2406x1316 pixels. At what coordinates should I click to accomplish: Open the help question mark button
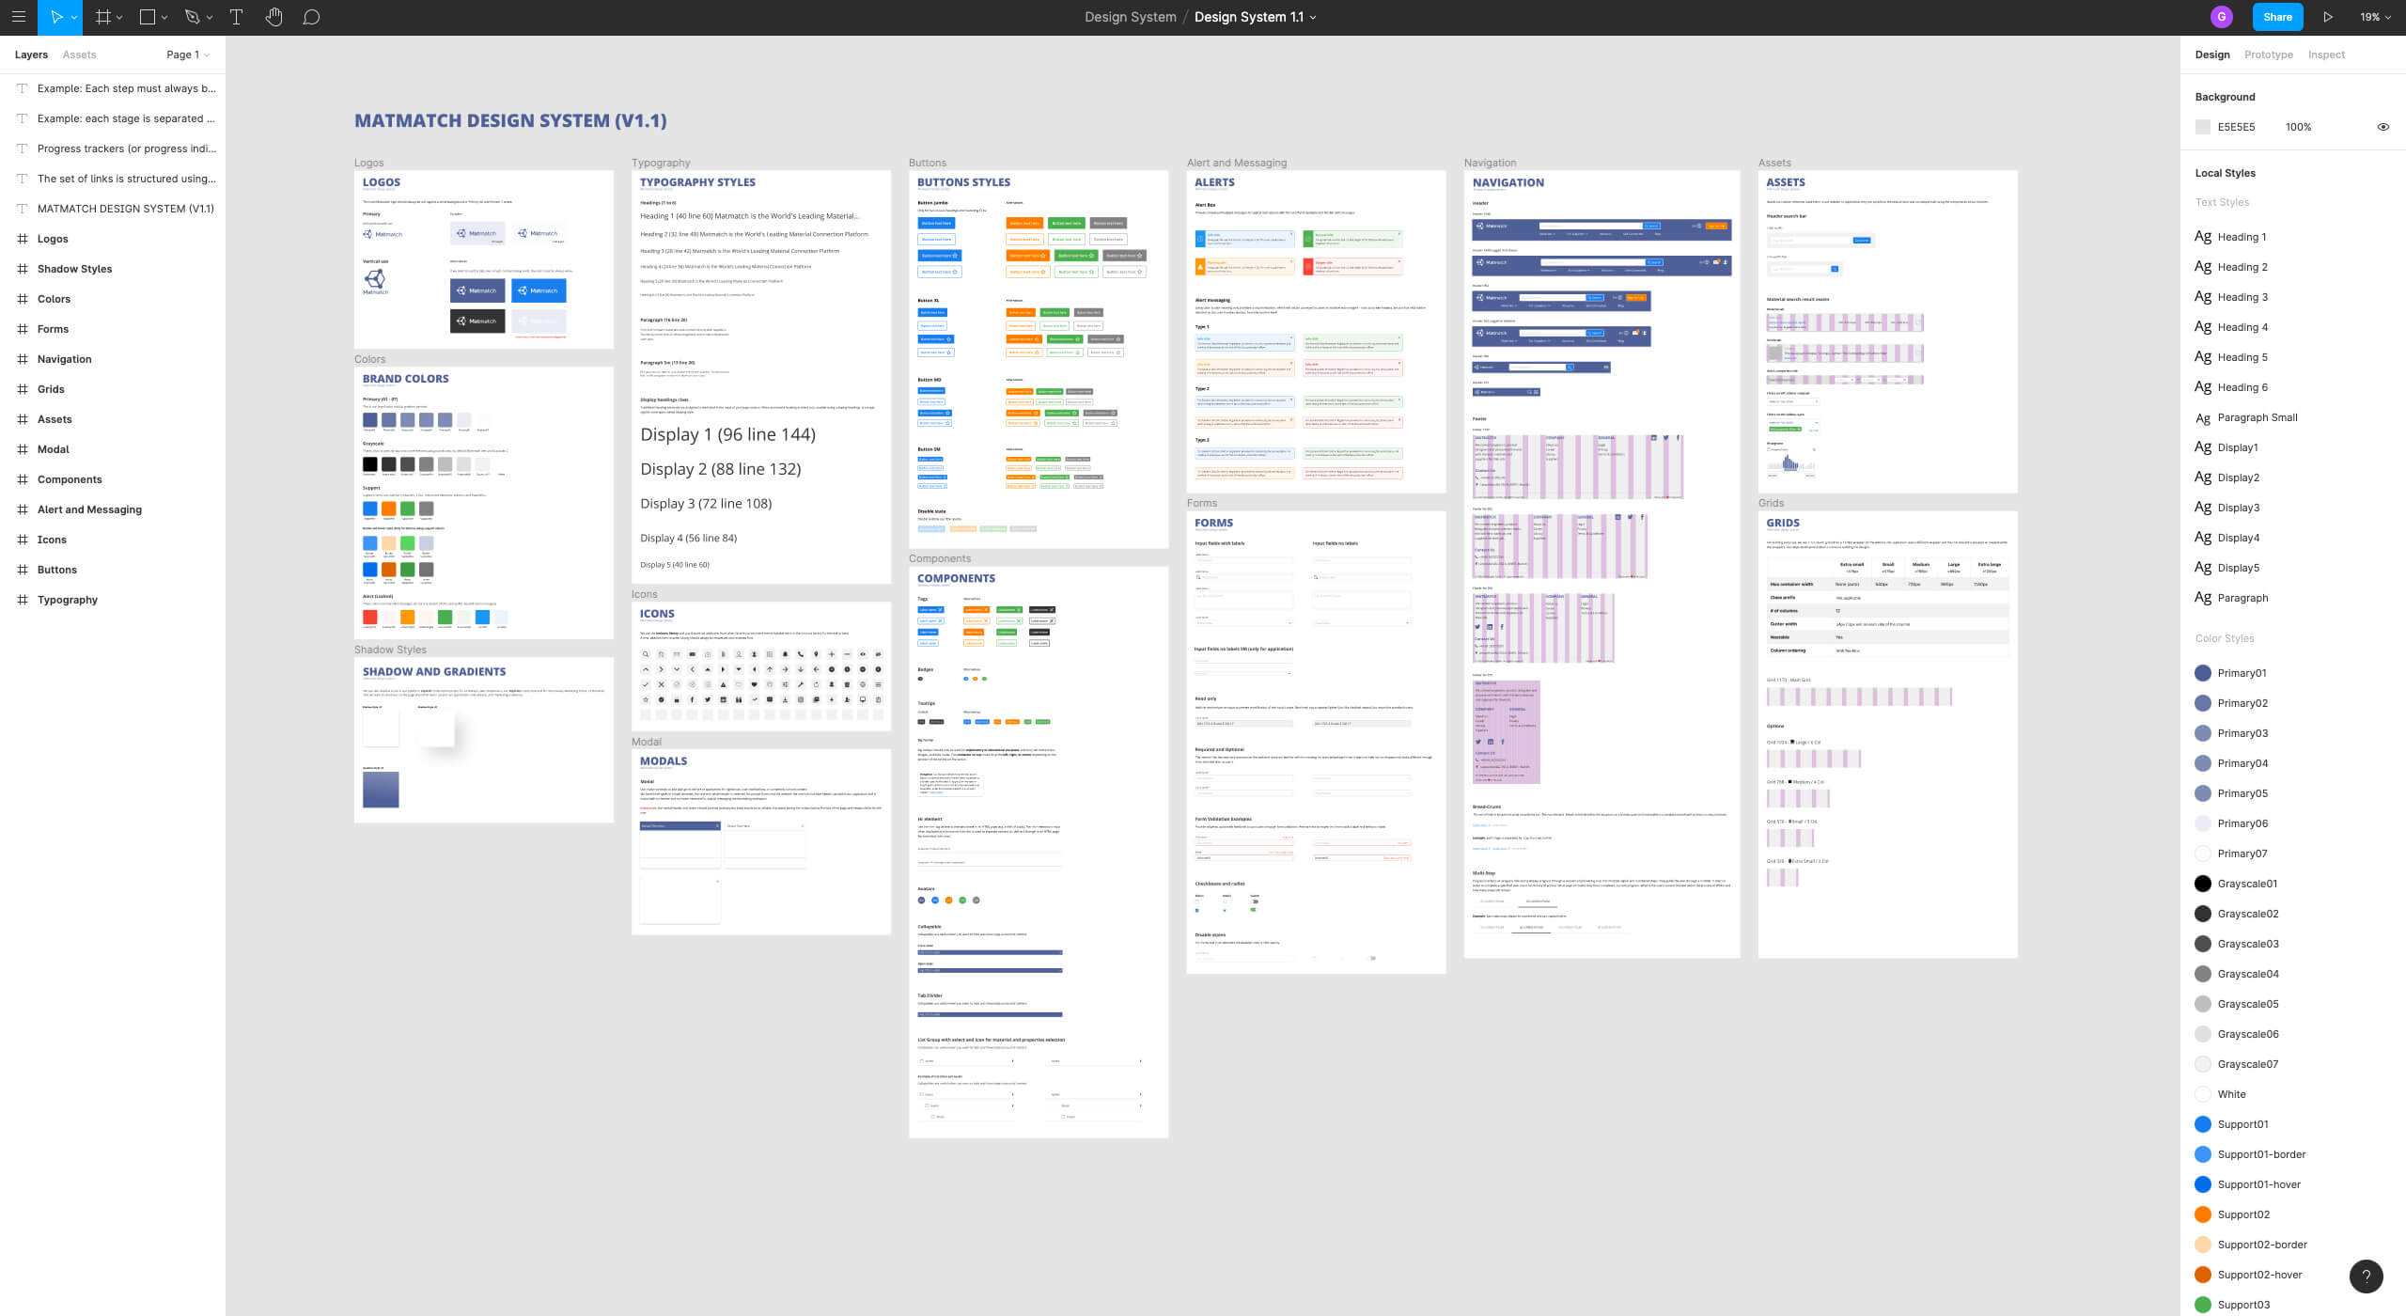[2367, 1277]
